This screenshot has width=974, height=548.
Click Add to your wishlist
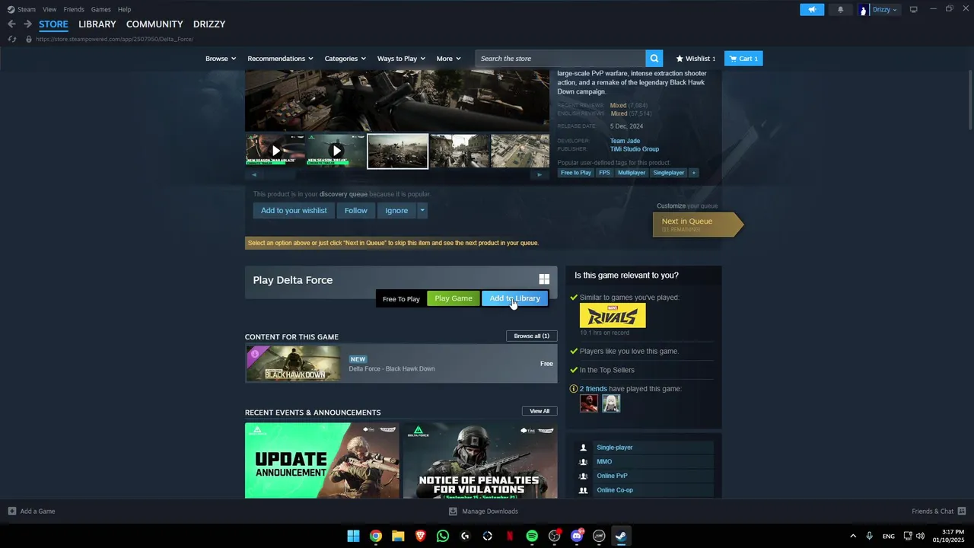(x=294, y=211)
